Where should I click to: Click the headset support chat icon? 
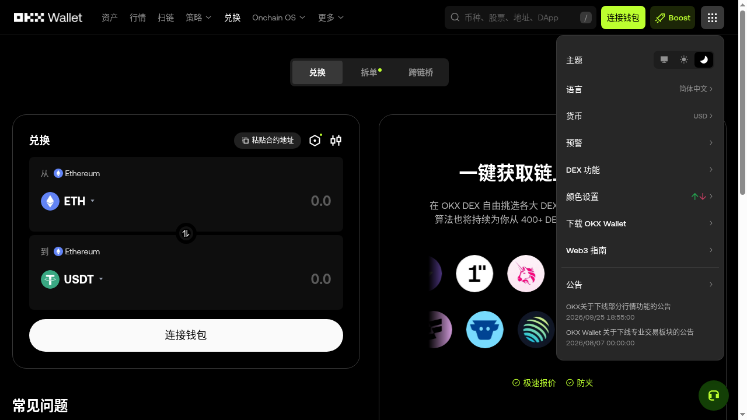714,395
